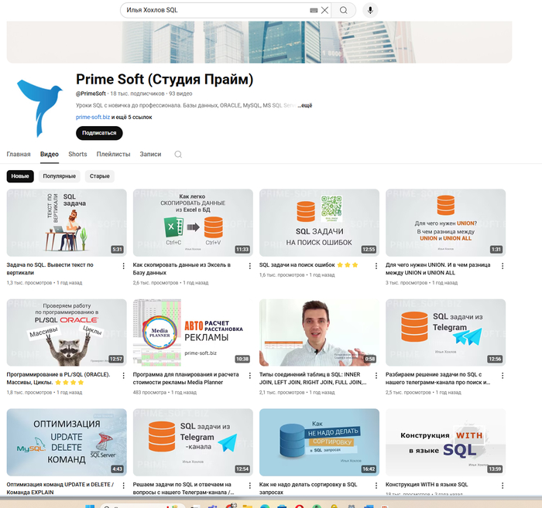542x508 pixels.
Task: Click the search field with Илья Хохлов SQL
Action: 214,10
